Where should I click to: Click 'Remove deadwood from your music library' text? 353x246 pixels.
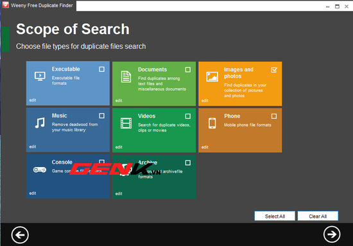click(x=74, y=127)
